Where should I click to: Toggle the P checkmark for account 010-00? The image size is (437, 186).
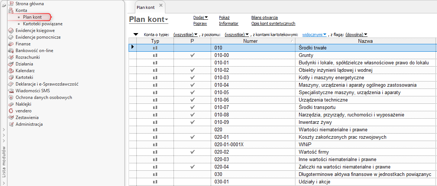click(x=192, y=55)
